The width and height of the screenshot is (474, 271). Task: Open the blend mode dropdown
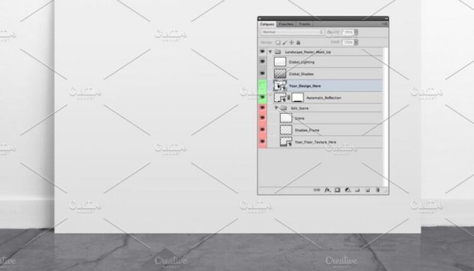pyautogui.click(x=292, y=32)
